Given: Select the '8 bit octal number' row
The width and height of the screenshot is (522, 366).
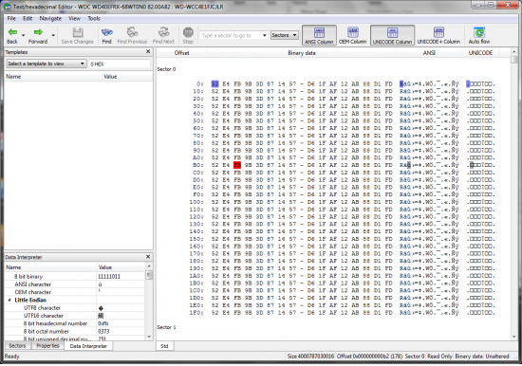Looking at the screenshot, I should tap(75, 332).
